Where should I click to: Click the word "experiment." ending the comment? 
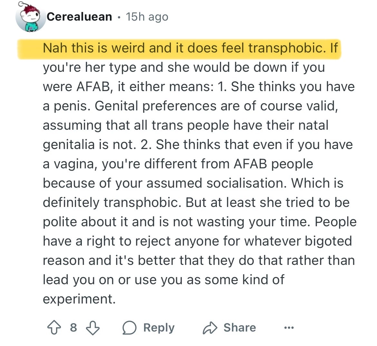[79, 299]
